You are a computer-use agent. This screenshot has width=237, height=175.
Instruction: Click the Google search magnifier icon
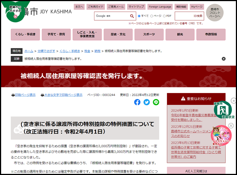[x=132, y=16]
